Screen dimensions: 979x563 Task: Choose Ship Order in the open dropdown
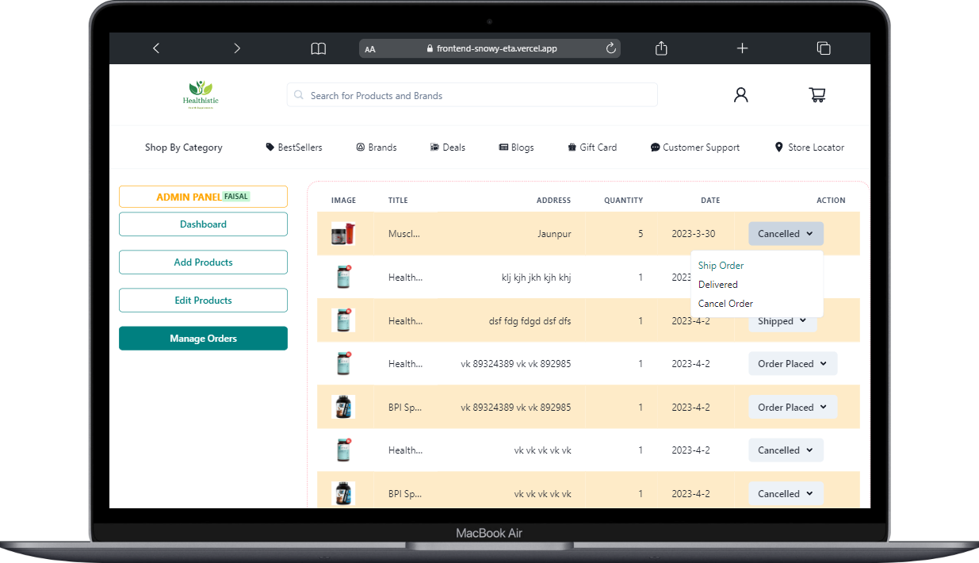point(721,266)
